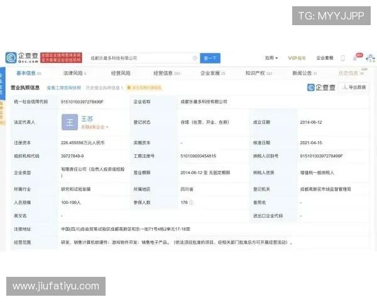Click the establishment date 2014-06-12
Screen dimensions: 377x302
click(x=311, y=122)
